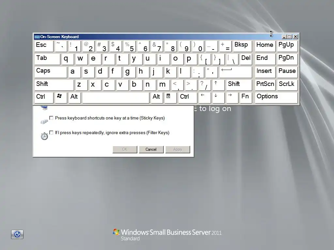Toggle the left Alt key
334x250 pixels.
(x=75, y=98)
